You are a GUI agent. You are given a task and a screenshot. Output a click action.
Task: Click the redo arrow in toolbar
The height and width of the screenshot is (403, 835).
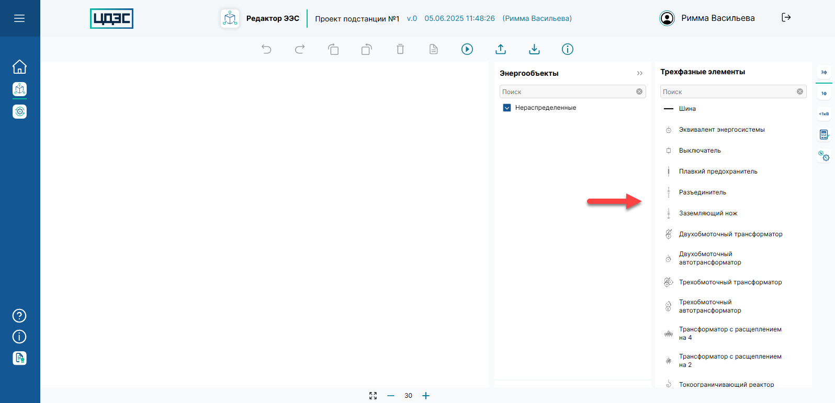pos(300,49)
